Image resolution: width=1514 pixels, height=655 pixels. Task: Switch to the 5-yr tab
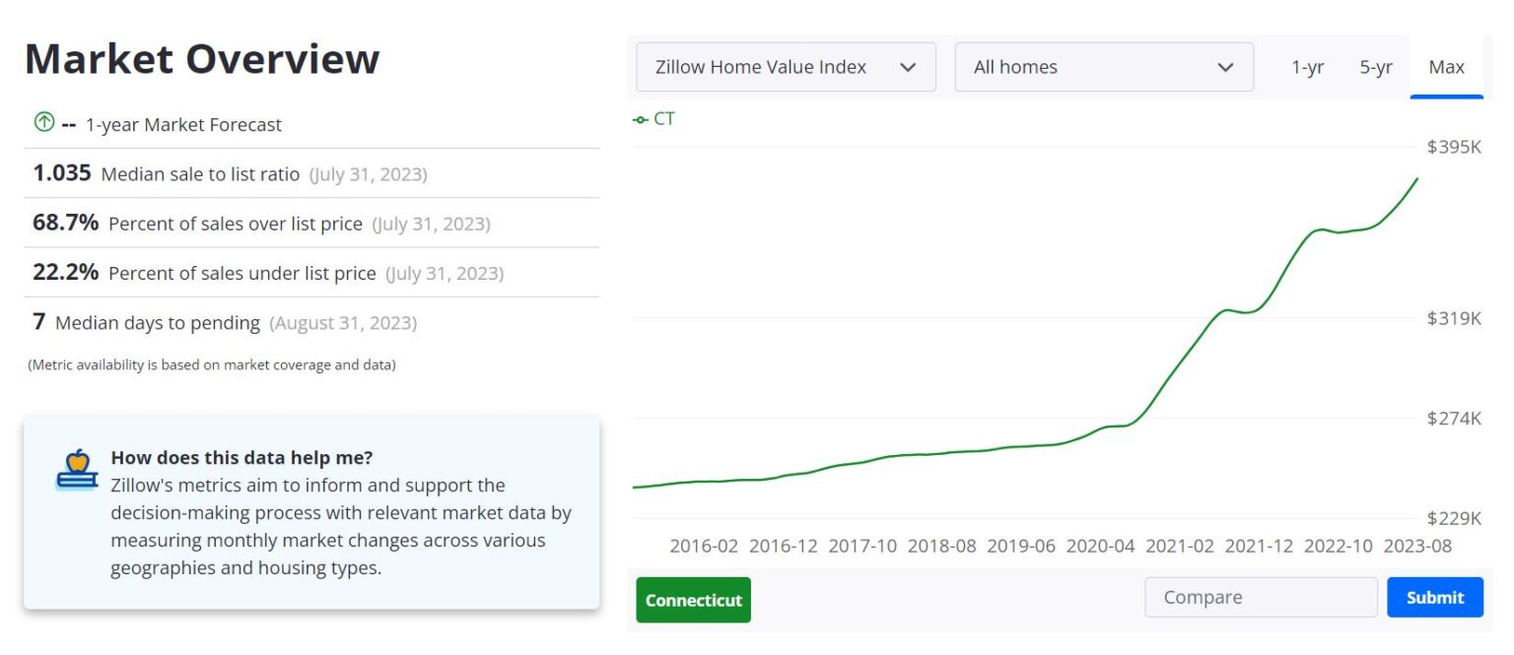pyautogui.click(x=1375, y=67)
